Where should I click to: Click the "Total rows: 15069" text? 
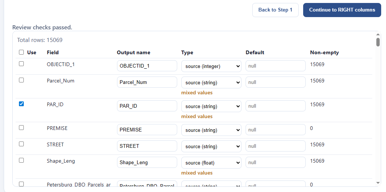40,40
